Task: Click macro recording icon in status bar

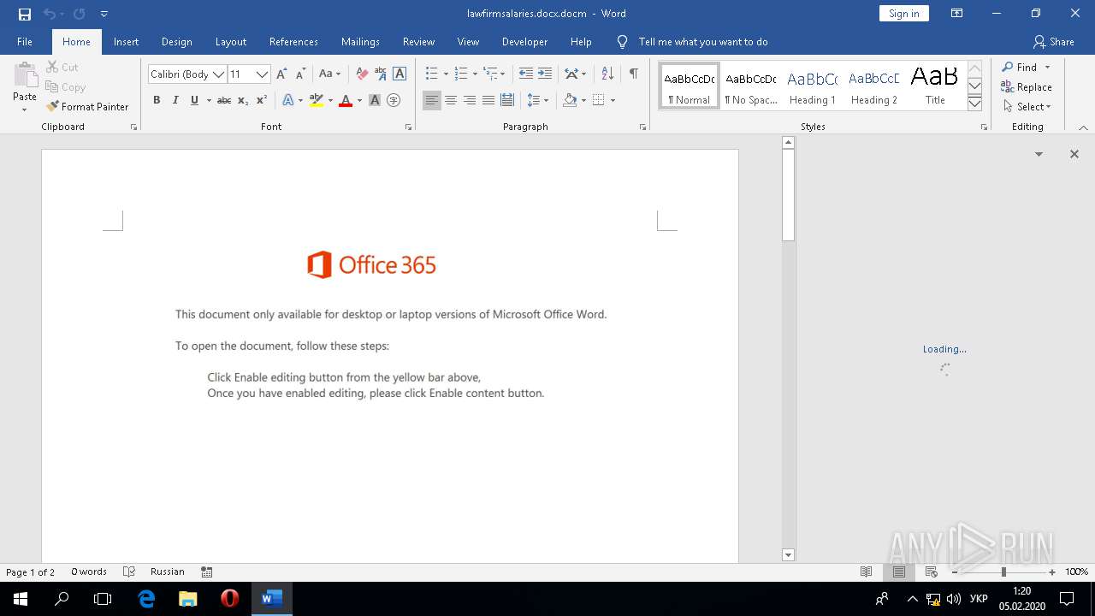Action: 207,572
